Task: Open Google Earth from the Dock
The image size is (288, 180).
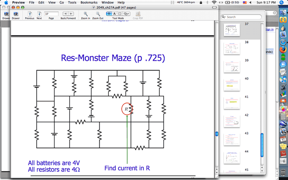Action: pos(283,124)
